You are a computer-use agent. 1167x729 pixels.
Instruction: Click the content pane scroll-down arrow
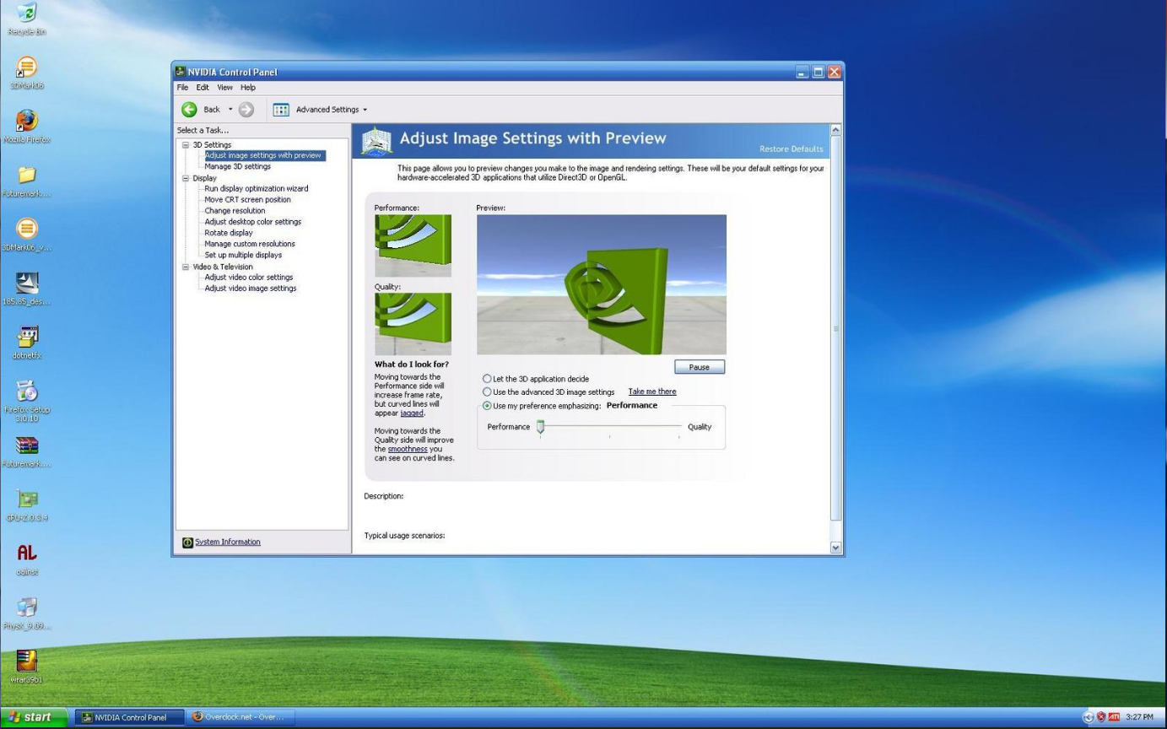point(836,548)
